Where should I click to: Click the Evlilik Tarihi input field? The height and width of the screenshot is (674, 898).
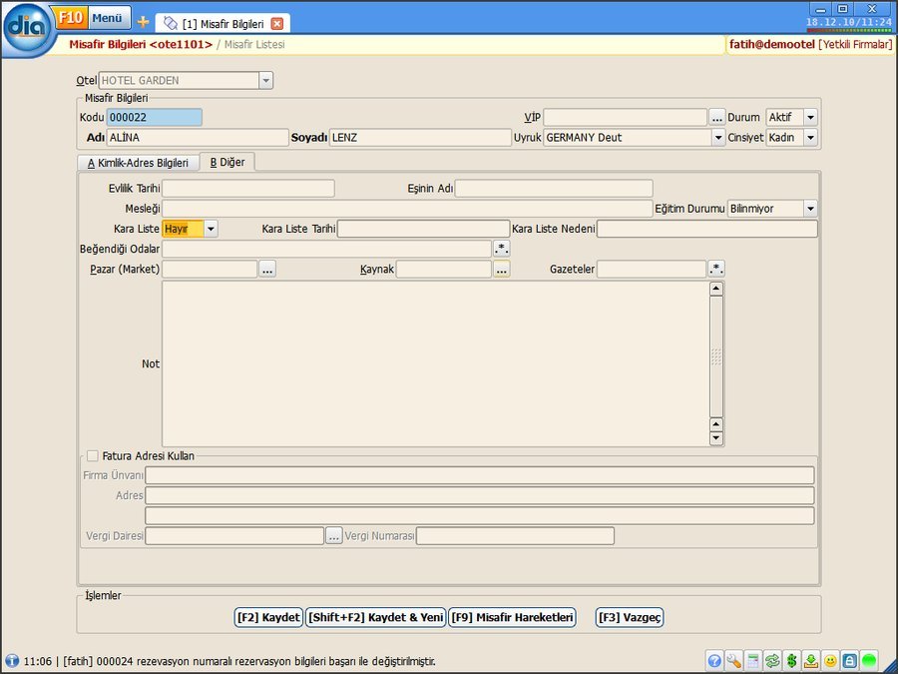248,189
